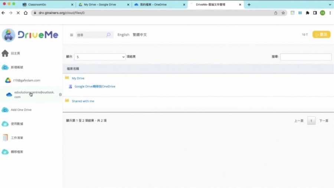Open the Chrome three-dot menu
The height and width of the screenshot is (188, 334).
coord(330,13)
